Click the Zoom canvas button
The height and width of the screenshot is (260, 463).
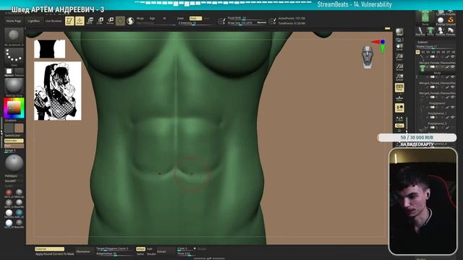(399, 57)
